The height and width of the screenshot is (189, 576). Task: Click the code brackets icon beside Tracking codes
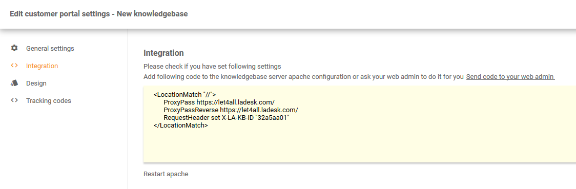tap(14, 100)
